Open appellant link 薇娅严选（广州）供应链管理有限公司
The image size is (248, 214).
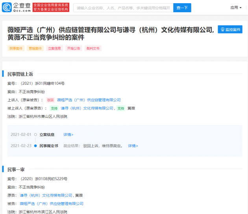89,100
